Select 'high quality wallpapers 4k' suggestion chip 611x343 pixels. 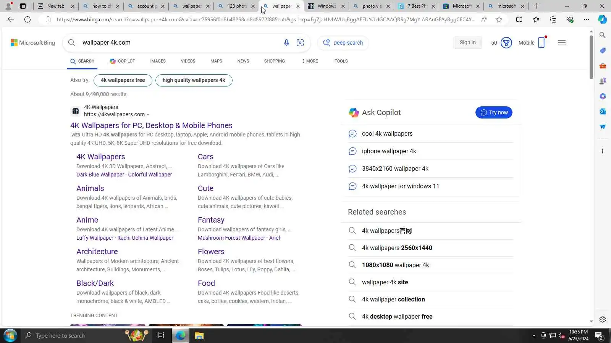pyautogui.click(x=194, y=80)
